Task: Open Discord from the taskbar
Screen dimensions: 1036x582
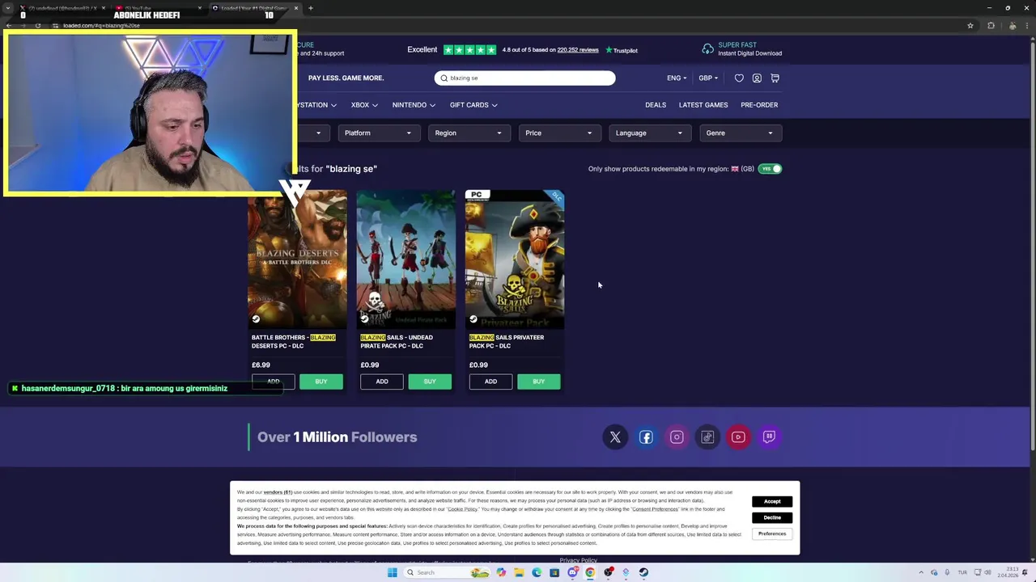Action: click(572, 572)
